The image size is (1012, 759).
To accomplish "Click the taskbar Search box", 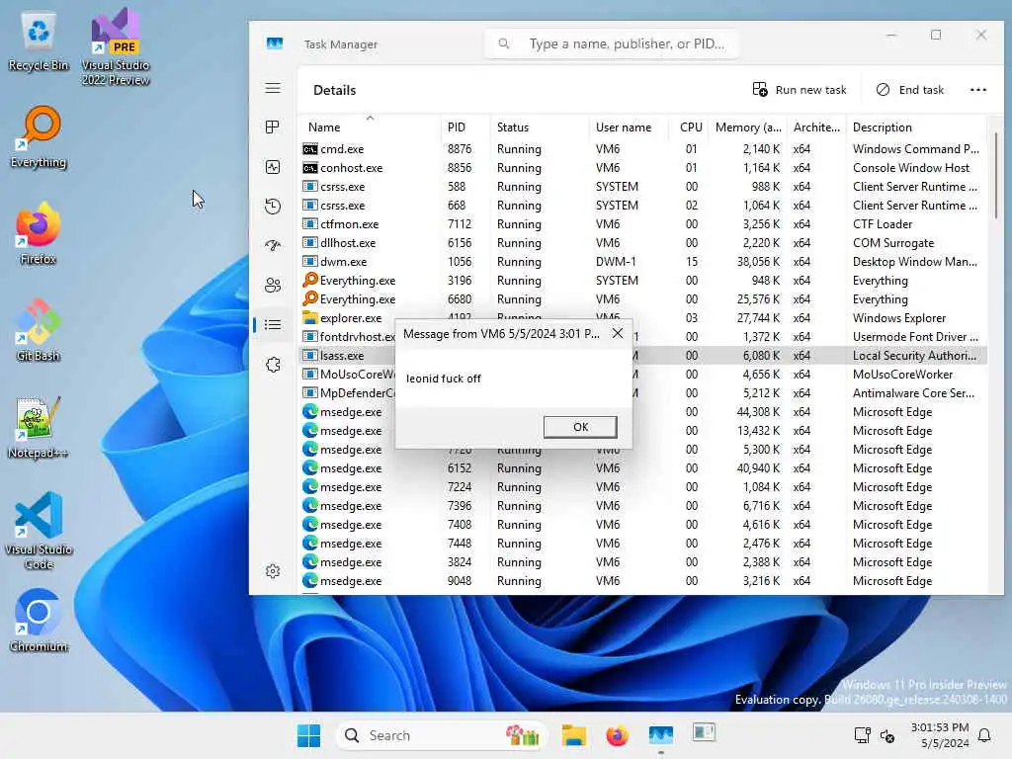I will 441,735.
